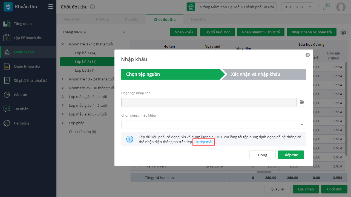Image resolution: width=351 pixels, height=197 pixels.
Task: Expand Nhóm trẻ 13 - 24 tháng tuổi group
Action: [63, 79]
